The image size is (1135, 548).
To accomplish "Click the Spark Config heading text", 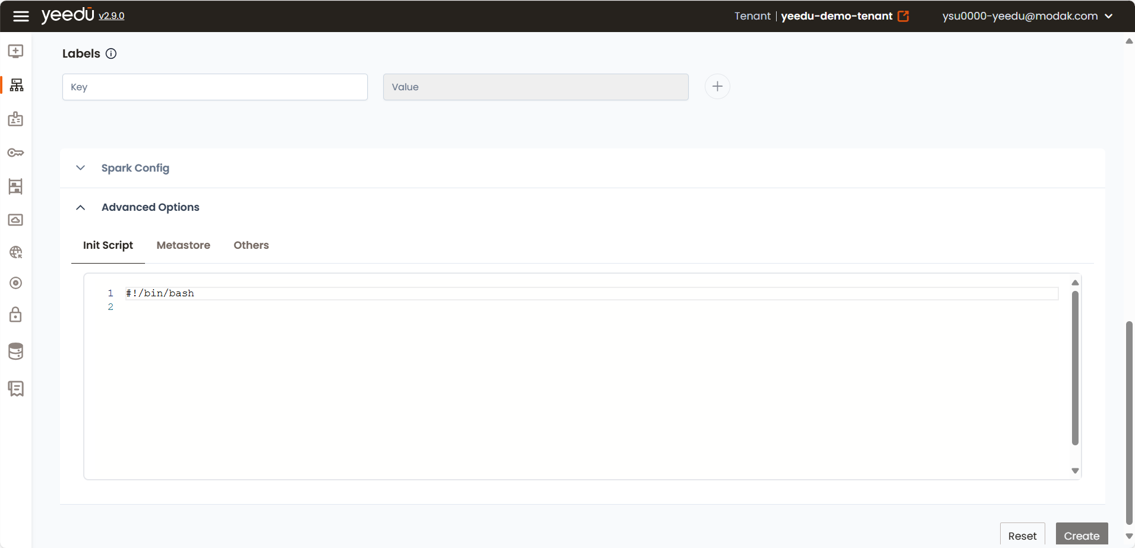I will click(135, 168).
